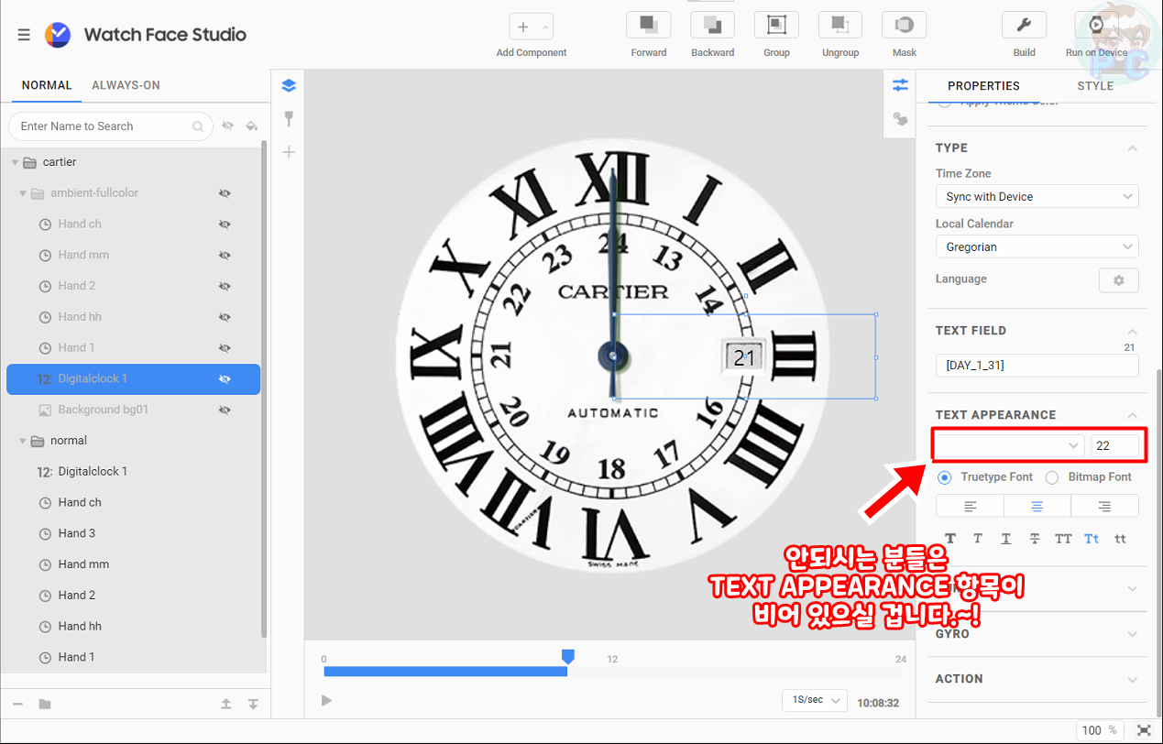Move layer to top arrow icon
Image resolution: width=1163 pixels, height=744 pixels.
(226, 704)
